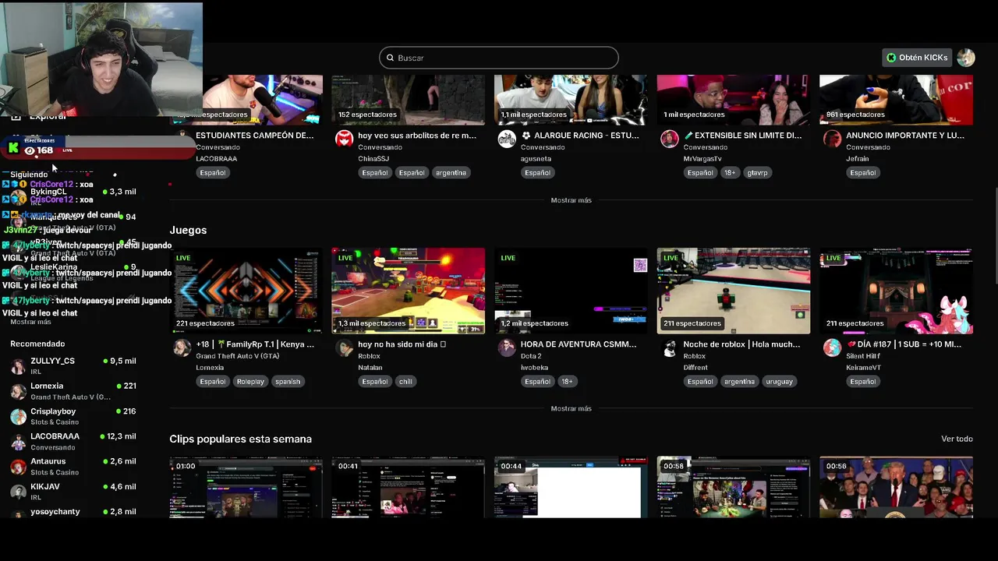Screen dimensions: 998x561
Task: Click the KIKJAV name in the sidebar
Action: point(45,486)
